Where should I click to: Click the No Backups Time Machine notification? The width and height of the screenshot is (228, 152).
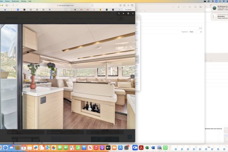(x=220, y=8)
